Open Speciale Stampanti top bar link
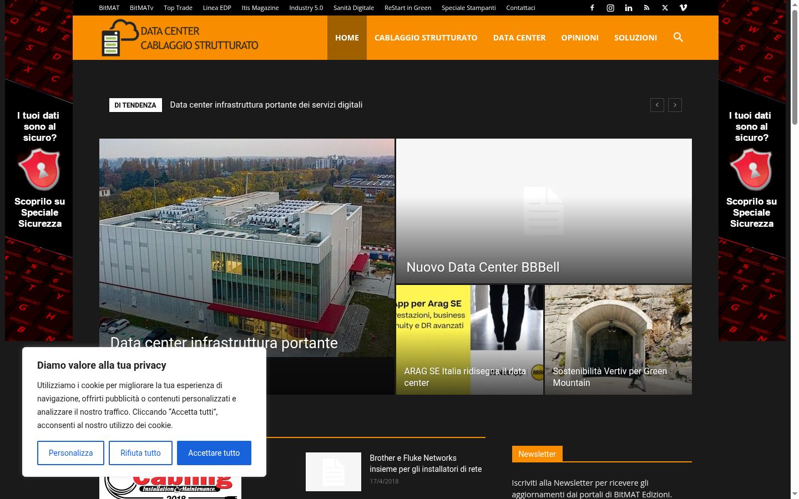 pos(469,8)
